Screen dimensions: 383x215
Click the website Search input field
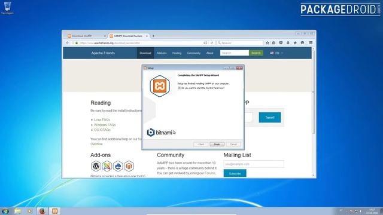pos(235,53)
